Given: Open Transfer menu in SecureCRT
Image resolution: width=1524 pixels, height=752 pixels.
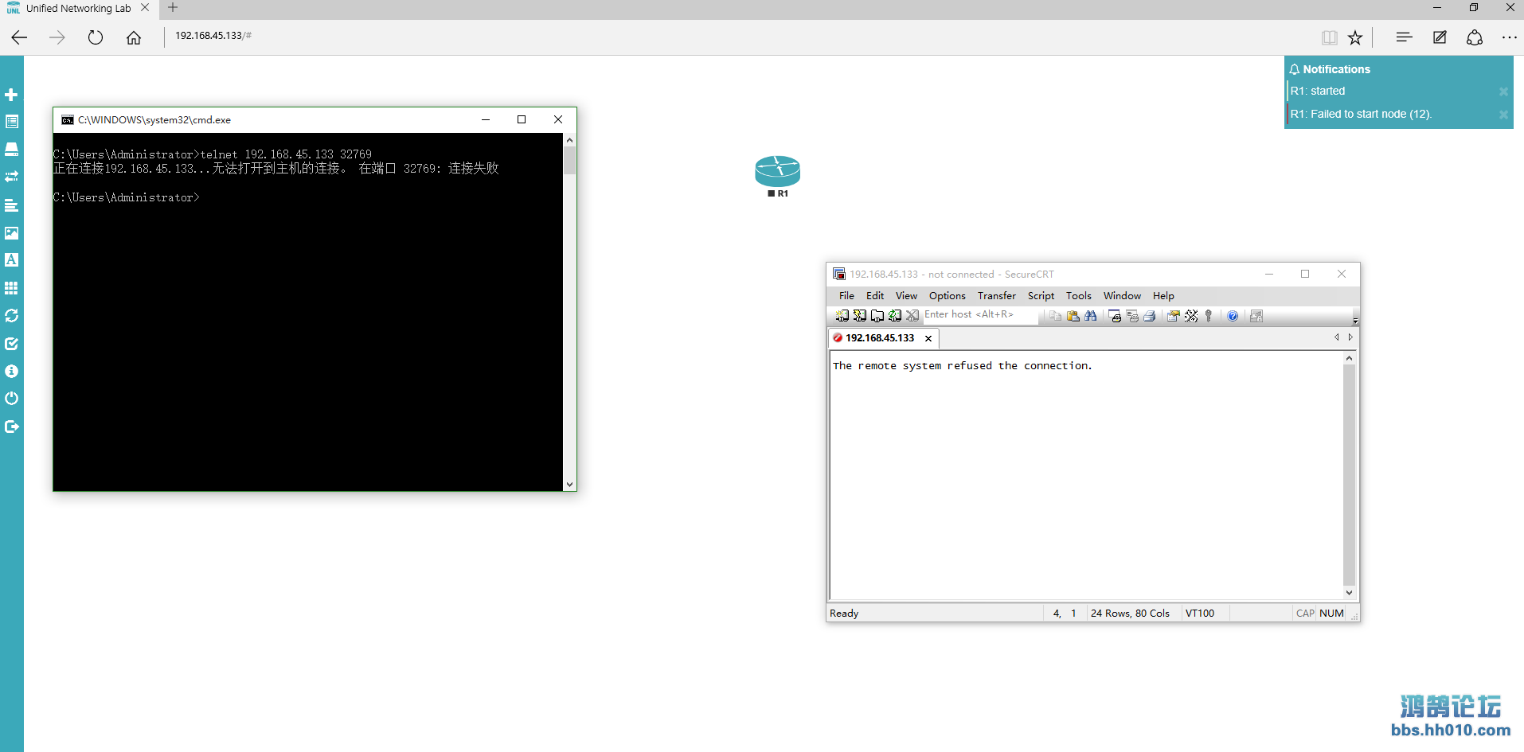Looking at the screenshot, I should coord(997,295).
